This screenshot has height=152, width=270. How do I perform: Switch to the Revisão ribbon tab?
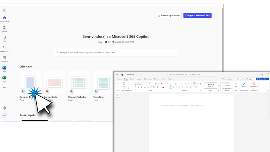(157, 79)
